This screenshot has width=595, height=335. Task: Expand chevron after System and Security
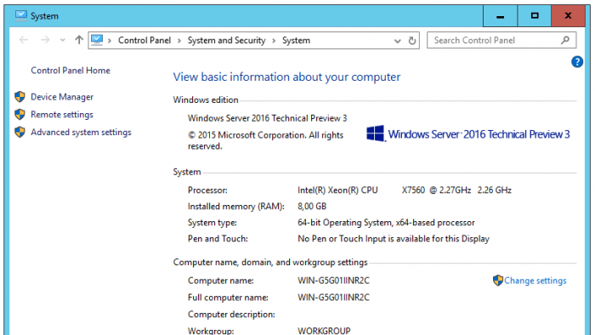coord(274,41)
